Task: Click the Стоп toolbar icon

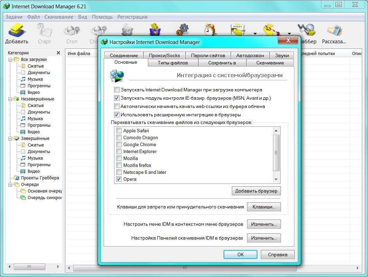Action: click(x=72, y=30)
